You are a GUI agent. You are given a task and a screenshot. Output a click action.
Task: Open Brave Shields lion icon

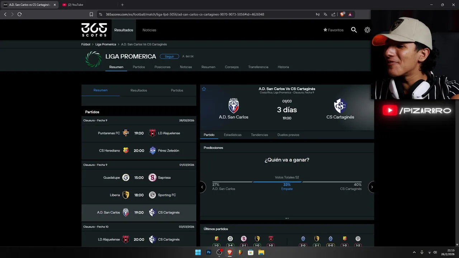coord(342,14)
